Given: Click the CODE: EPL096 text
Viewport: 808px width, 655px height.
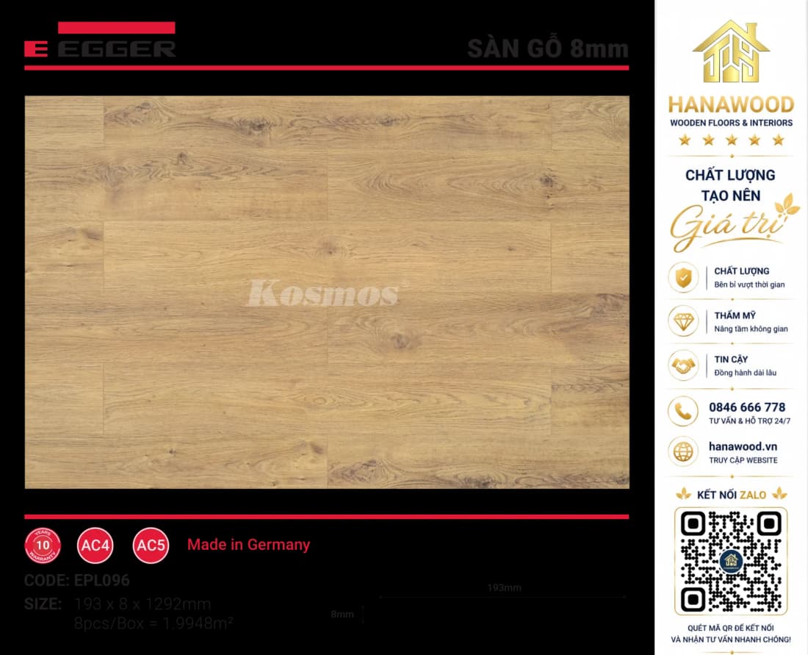Looking at the screenshot, I should [x=77, y=580].
